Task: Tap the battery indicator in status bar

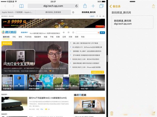Action: pyautogui.click(x=104, y=2)
